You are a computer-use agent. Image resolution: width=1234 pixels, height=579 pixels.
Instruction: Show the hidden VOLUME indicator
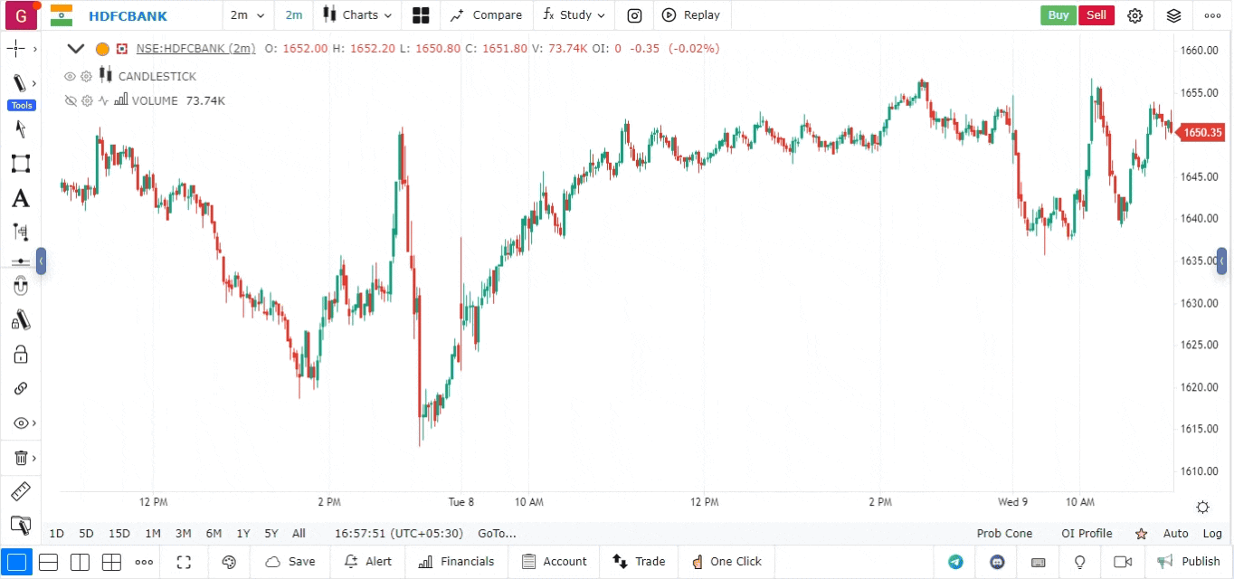tap(70, 101)
